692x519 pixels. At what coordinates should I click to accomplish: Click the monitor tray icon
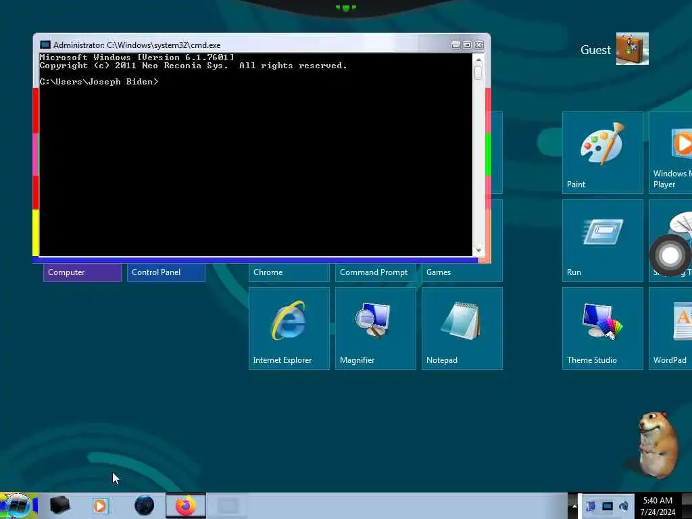point(608,506)
